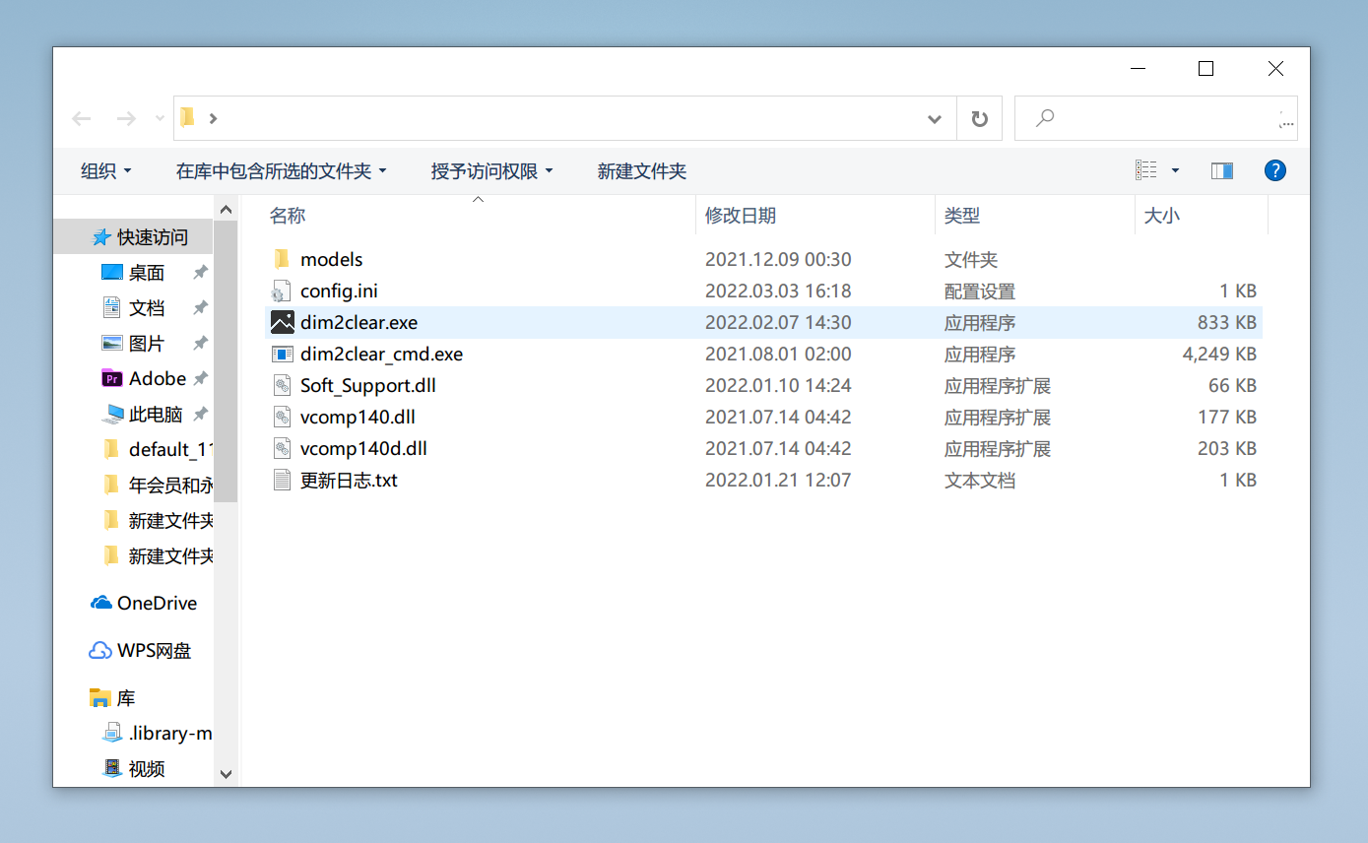The height and width of the screenshot is (843, 1368).
Task: Open the view options dropdown arrow
Action: click(1174, 170)
